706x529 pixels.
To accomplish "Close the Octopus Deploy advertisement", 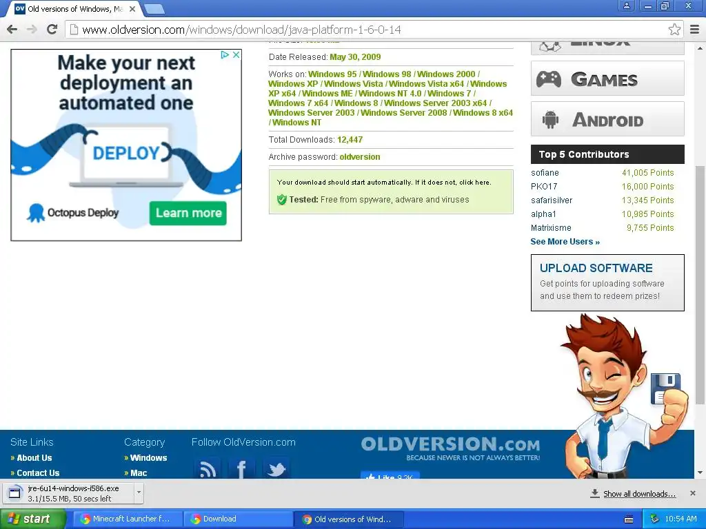I will click(236, 54).
